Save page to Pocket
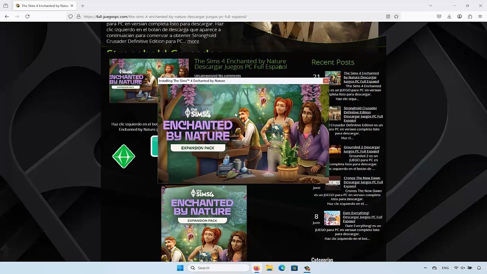Image resolution: width=487 pixels, height=274 pixels. point(439,16)
